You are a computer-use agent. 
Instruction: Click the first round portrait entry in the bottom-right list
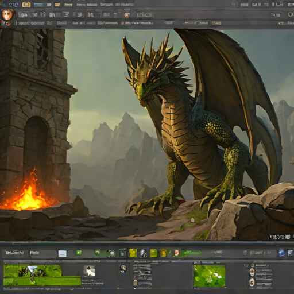tap(252, 272)
